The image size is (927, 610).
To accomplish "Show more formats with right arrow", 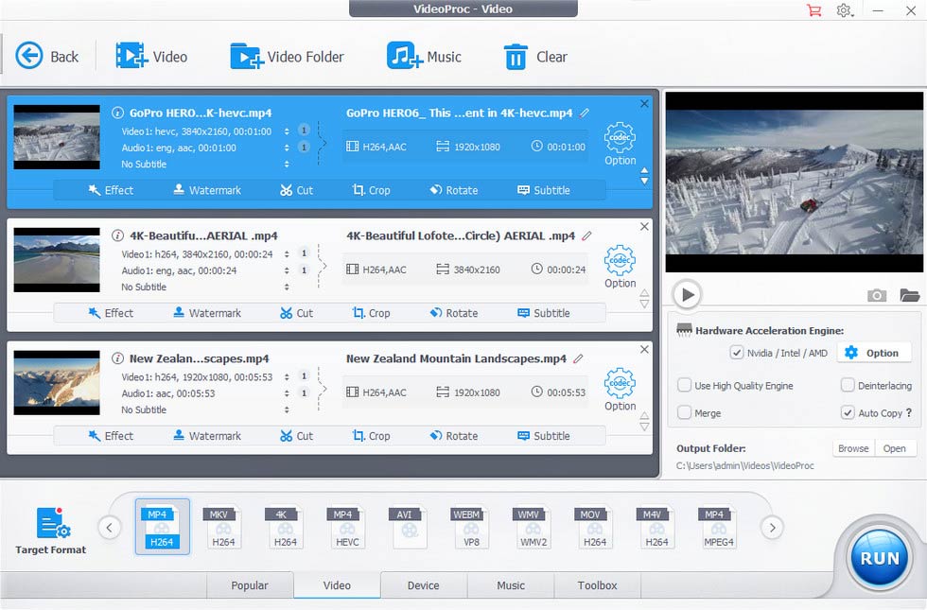I will (772, 528).
